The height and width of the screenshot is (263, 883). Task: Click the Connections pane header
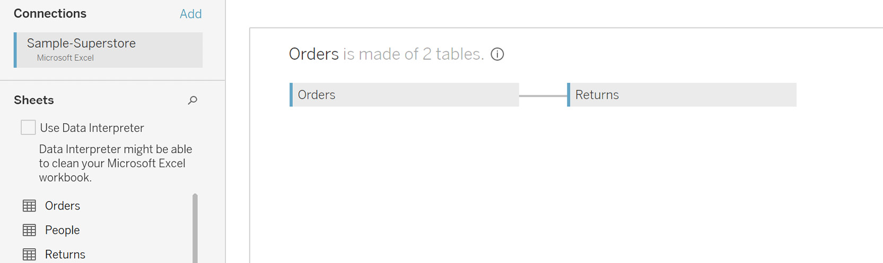50,14
